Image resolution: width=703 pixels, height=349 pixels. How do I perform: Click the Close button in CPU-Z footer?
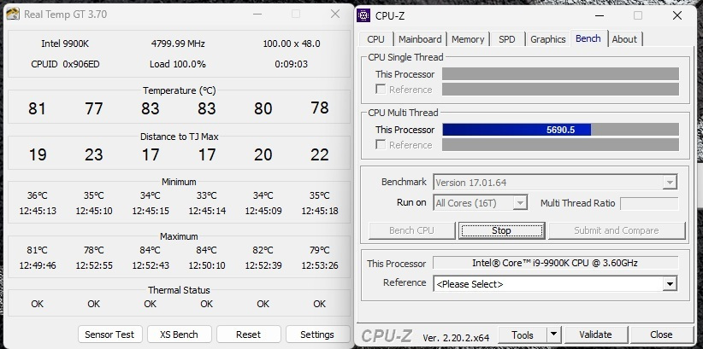click(x=661, y=334)
